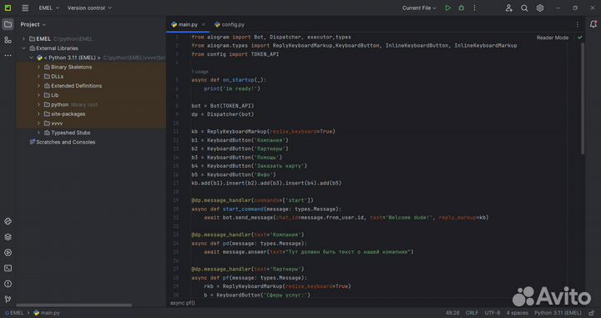
Task: Open Notifications bell
Action: pyautogui.click(x=593, y=24)
